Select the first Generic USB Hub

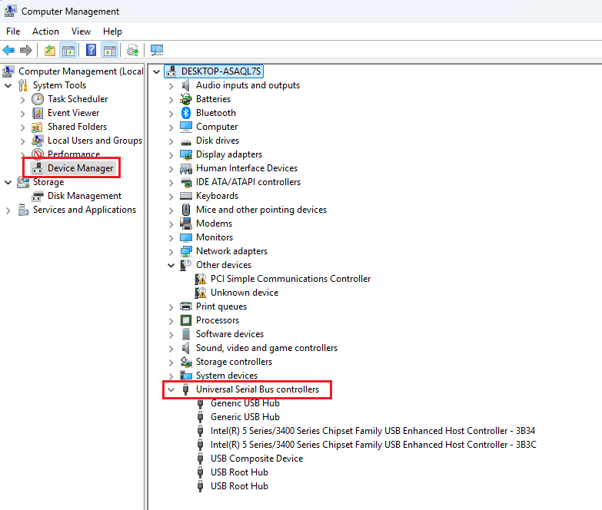(245, 403)
